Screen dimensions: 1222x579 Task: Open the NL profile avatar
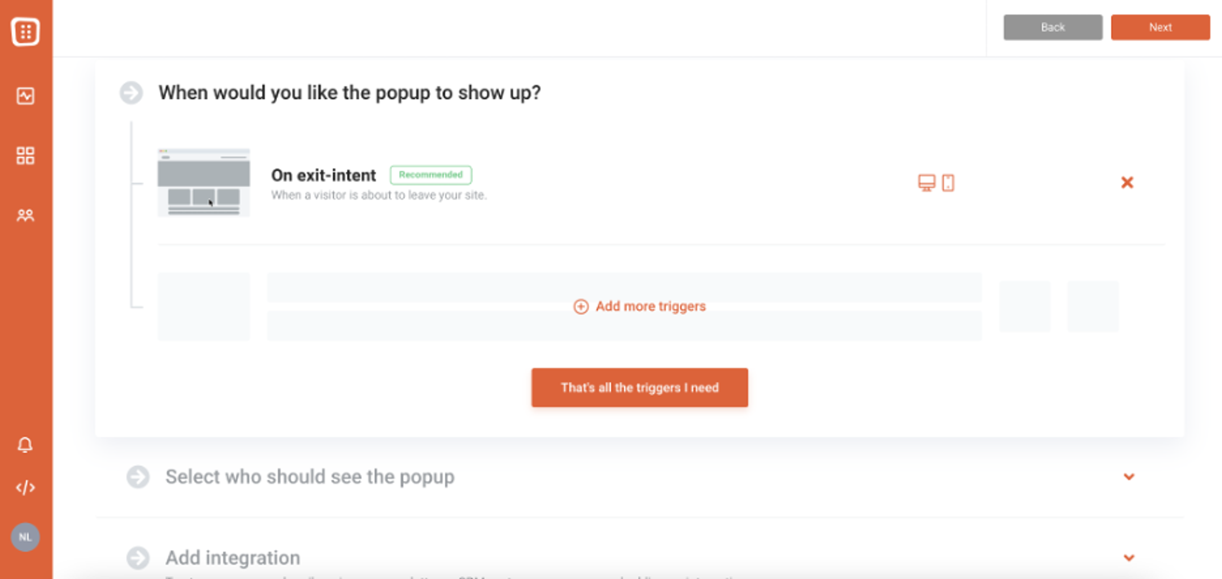point(25,537)
